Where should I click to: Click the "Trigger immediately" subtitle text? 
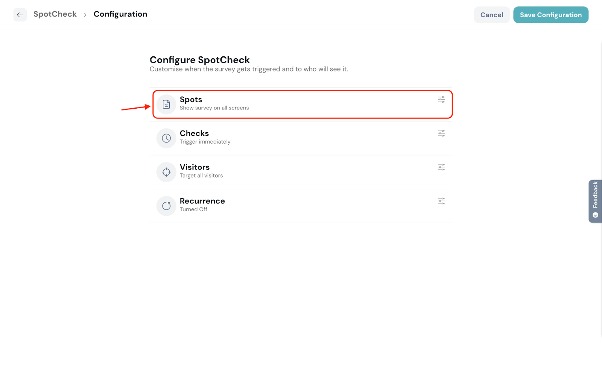205,142
